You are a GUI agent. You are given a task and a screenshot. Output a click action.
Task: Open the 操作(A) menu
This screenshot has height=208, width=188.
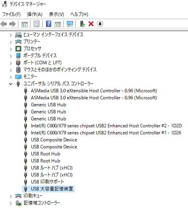35,14
